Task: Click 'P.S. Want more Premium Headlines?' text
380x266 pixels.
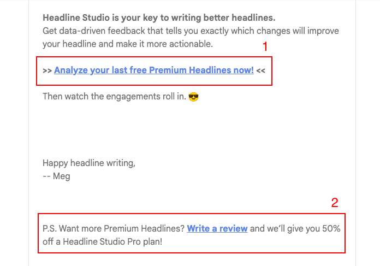Action: point(114,229)
